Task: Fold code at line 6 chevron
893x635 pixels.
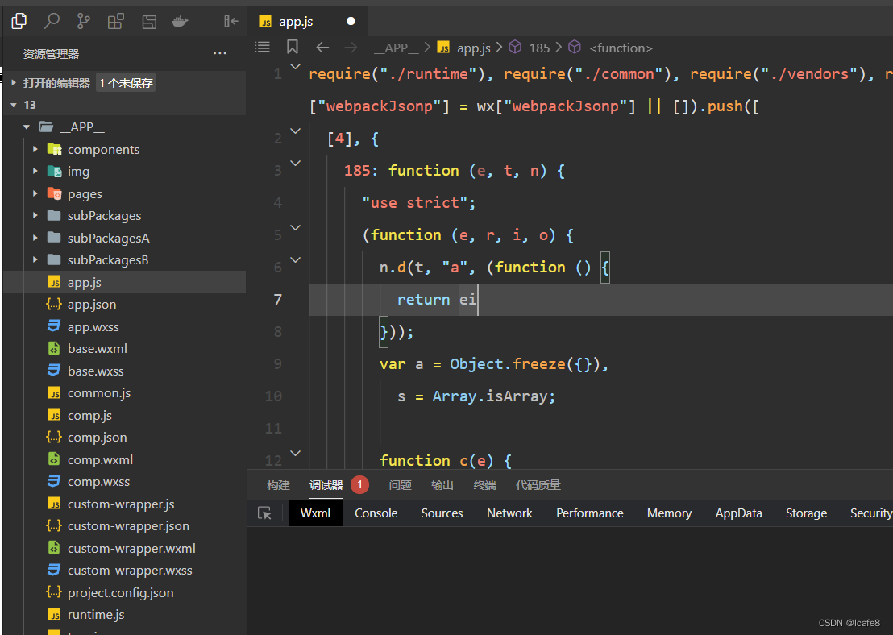Action: (x=296, y=260)
